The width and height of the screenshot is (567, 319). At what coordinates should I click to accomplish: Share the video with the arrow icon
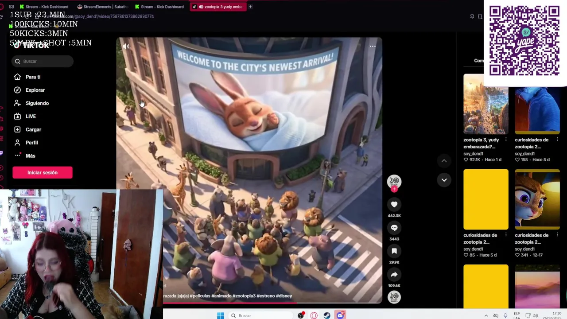coord(394,275)
